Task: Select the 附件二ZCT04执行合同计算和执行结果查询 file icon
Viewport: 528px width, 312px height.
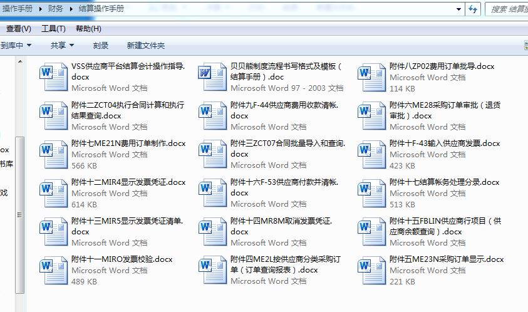Action: (53, 115)
